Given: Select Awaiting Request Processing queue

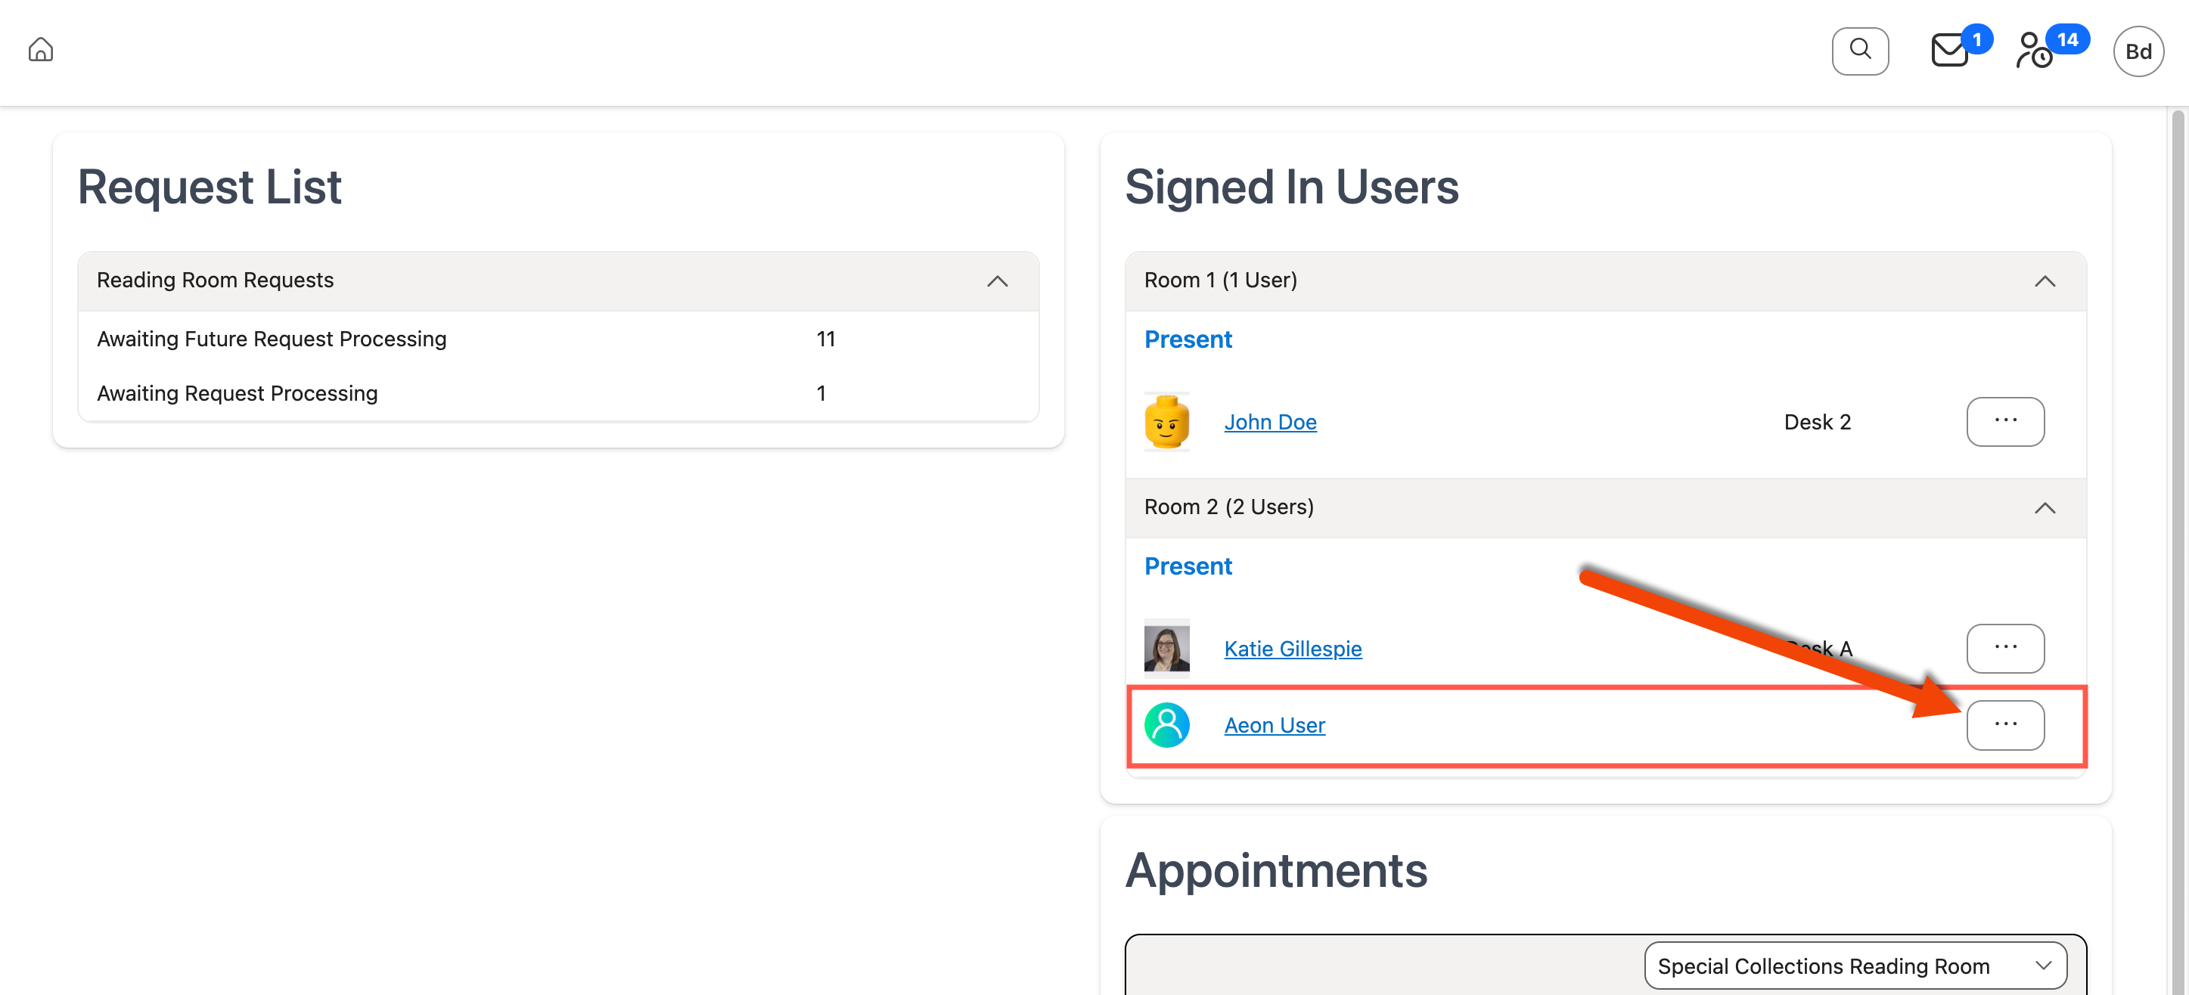Looking at the screenshot, I should point(237,393).
